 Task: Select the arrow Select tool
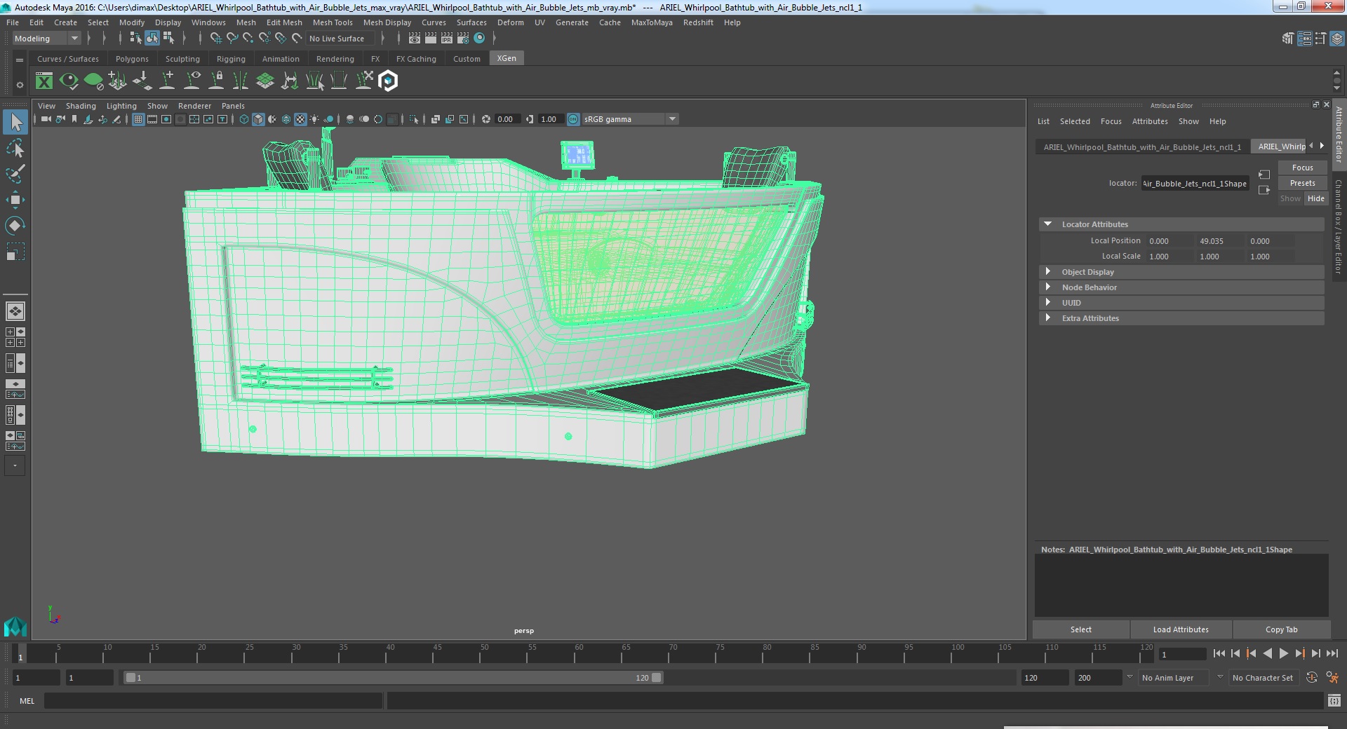(x=15, y=123)
